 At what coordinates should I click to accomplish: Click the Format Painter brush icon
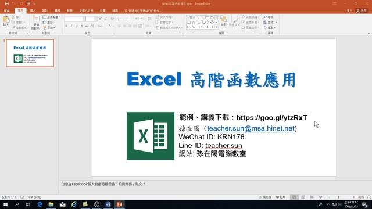(13, 28)
